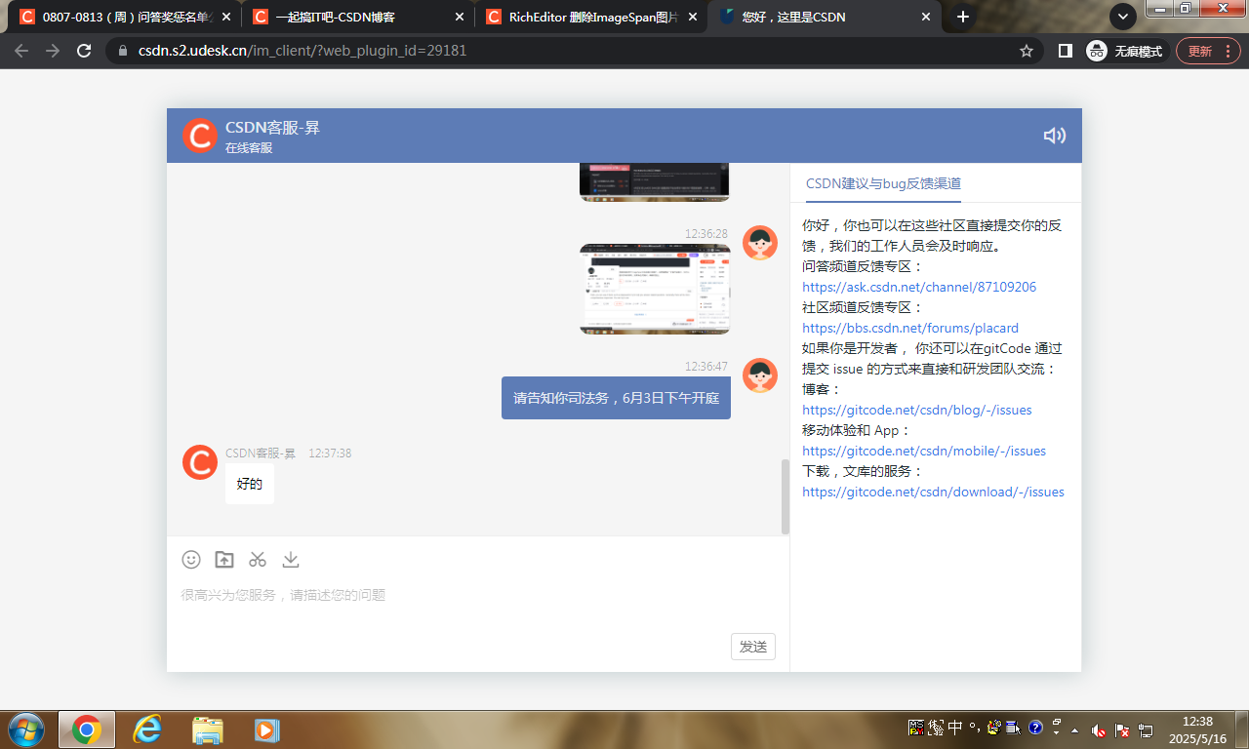Click the upload file icon in chat toolbar

pos(224,559)
